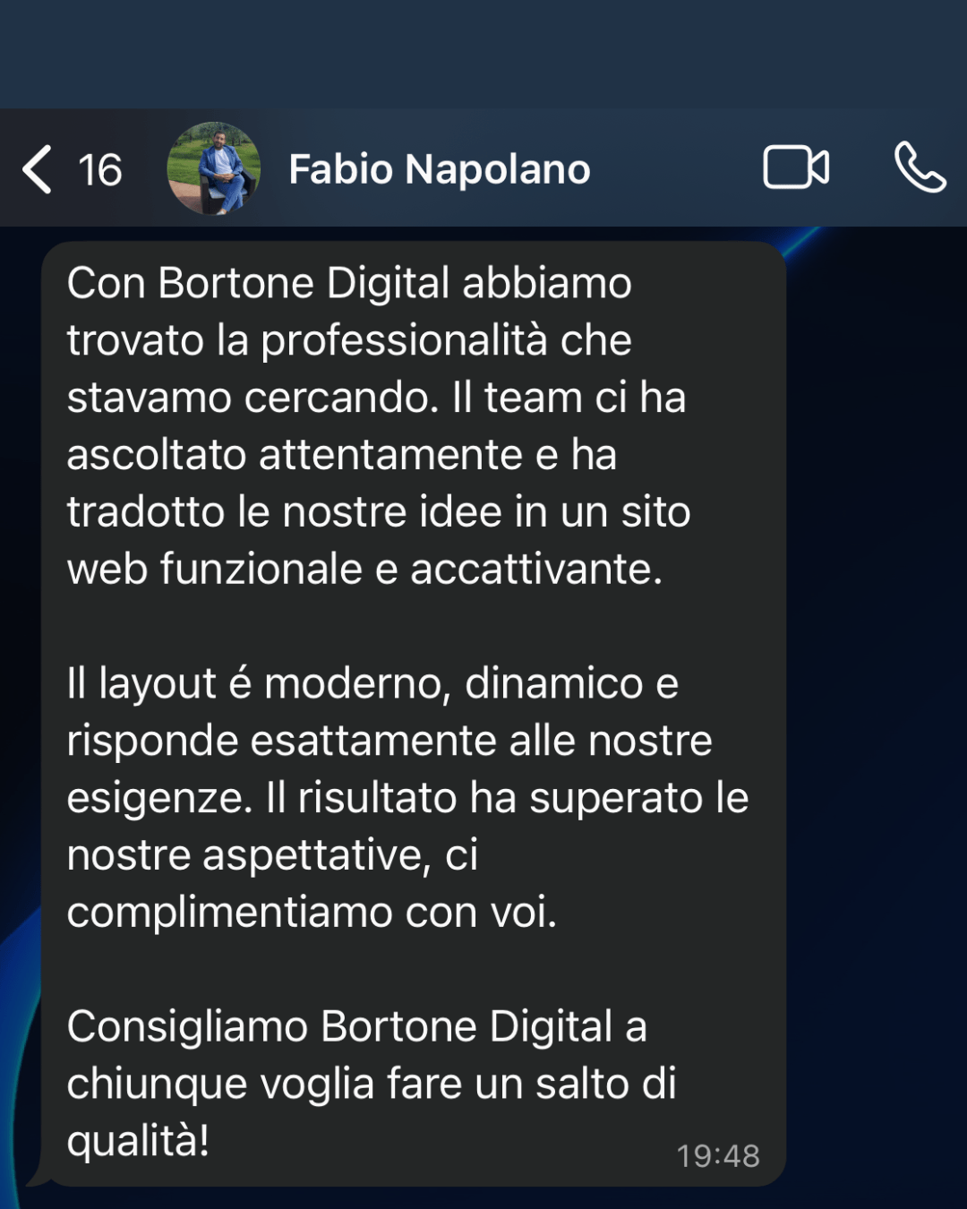Click the phrase 'stavamo cercando' in the message
Screen dimensions: 967x1209
252,399
